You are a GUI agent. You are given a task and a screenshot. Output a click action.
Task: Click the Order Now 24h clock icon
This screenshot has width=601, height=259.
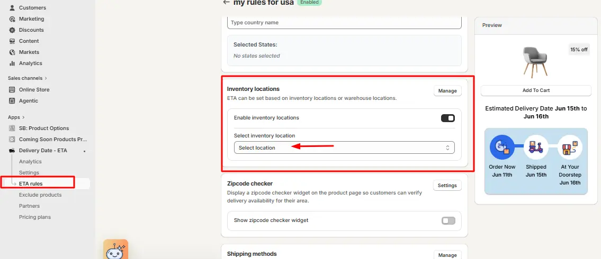pos(502,147)
